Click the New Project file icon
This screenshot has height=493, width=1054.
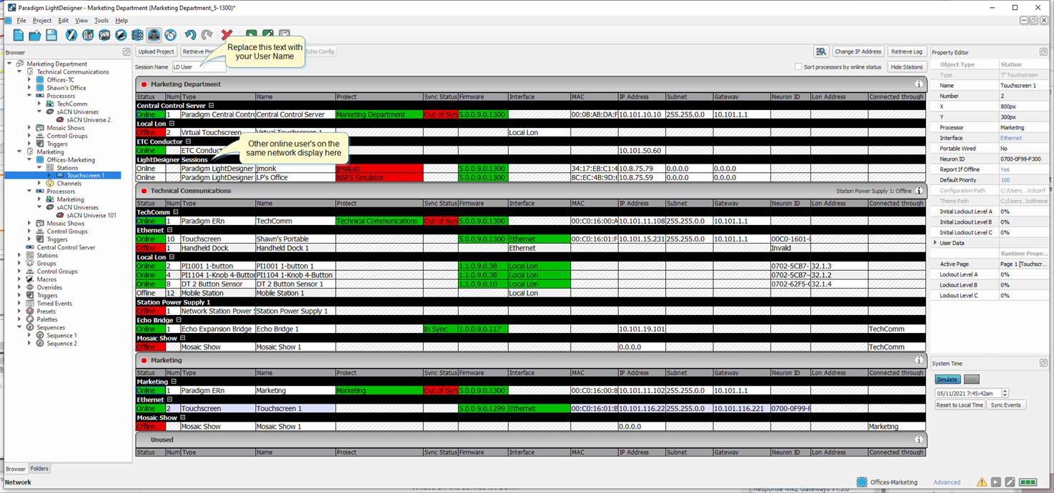19,35
